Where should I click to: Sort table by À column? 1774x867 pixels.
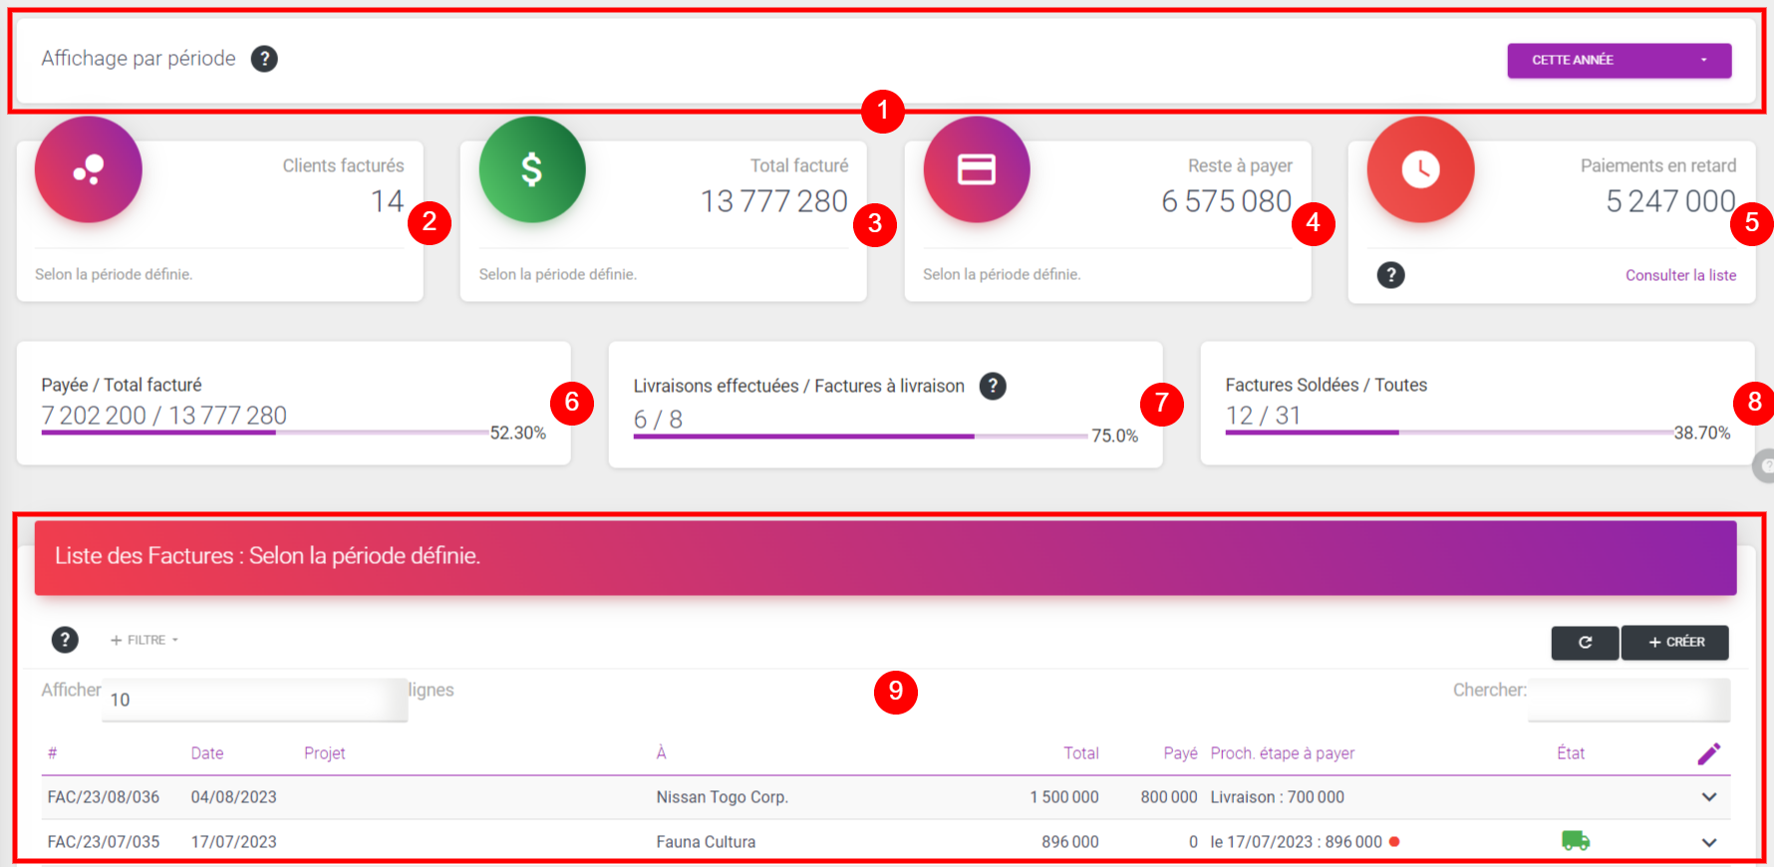(662, 753)
